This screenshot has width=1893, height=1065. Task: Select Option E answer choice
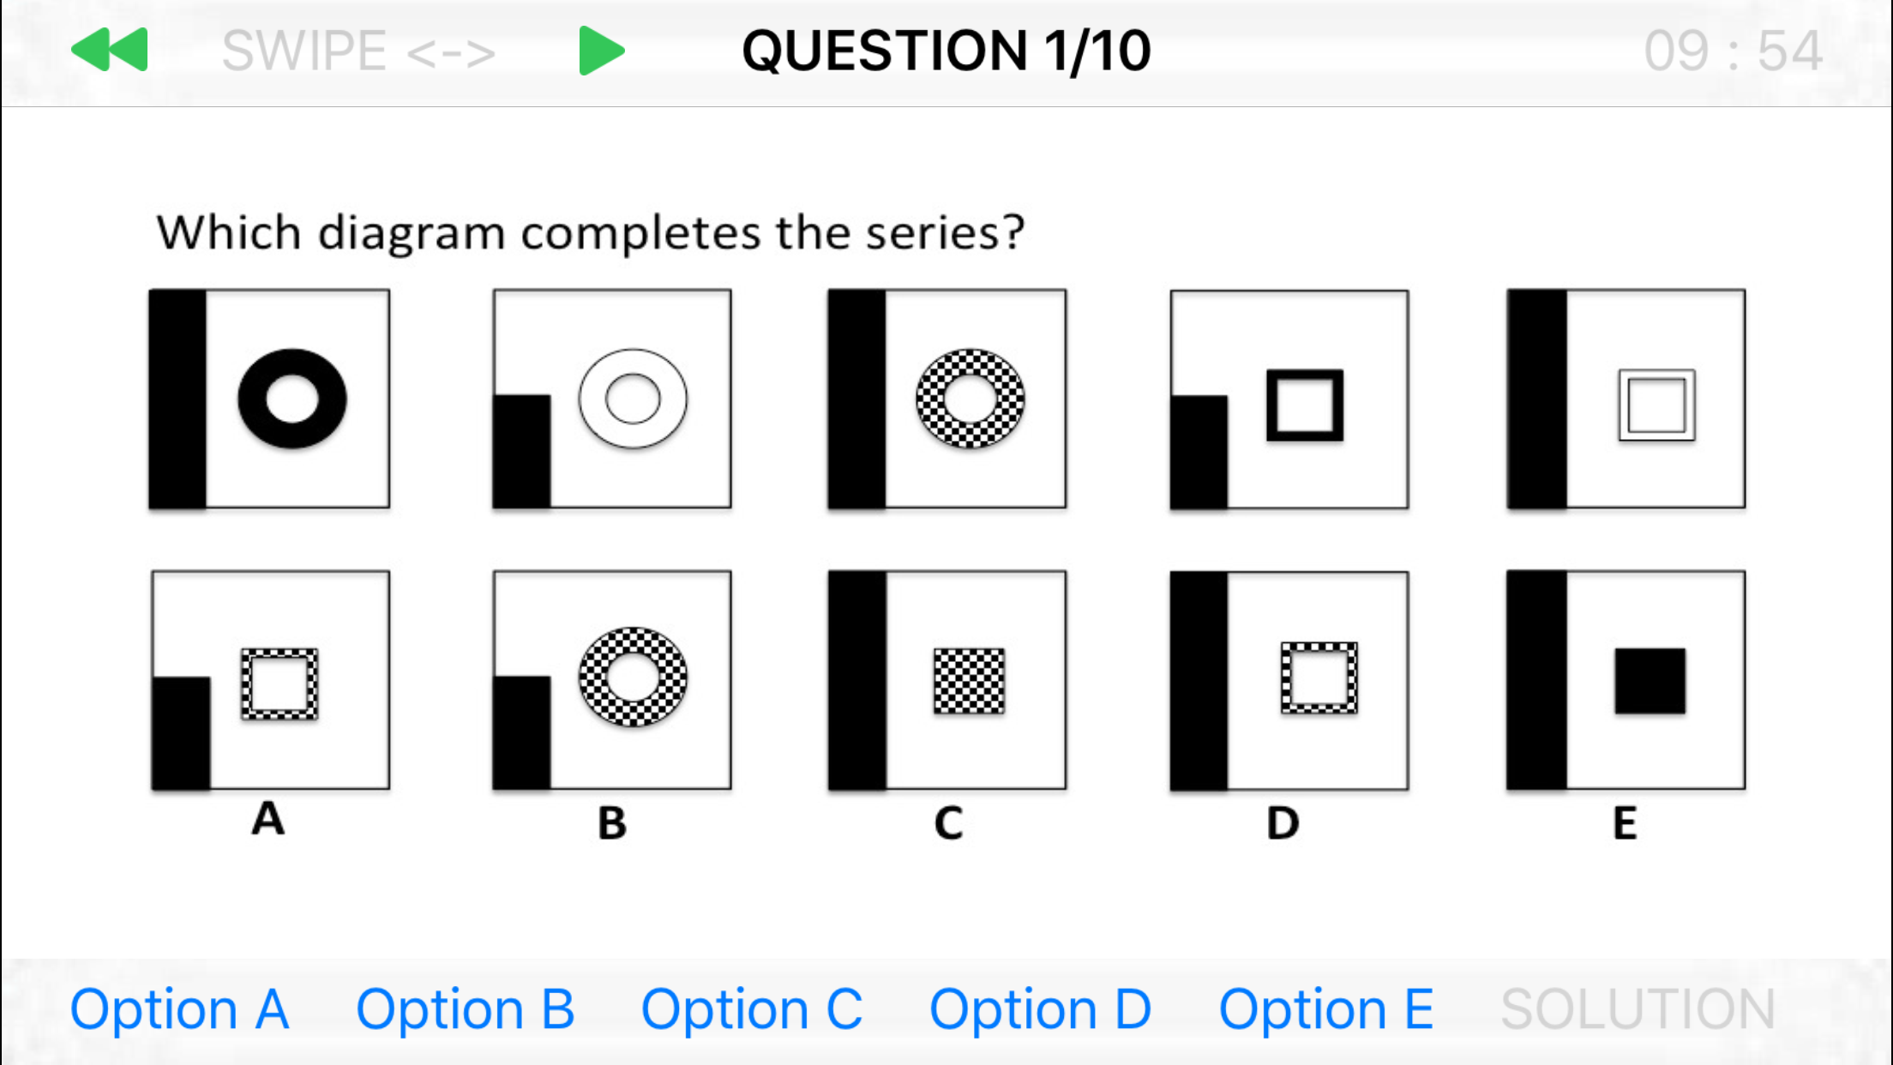coord(1326,1008)
